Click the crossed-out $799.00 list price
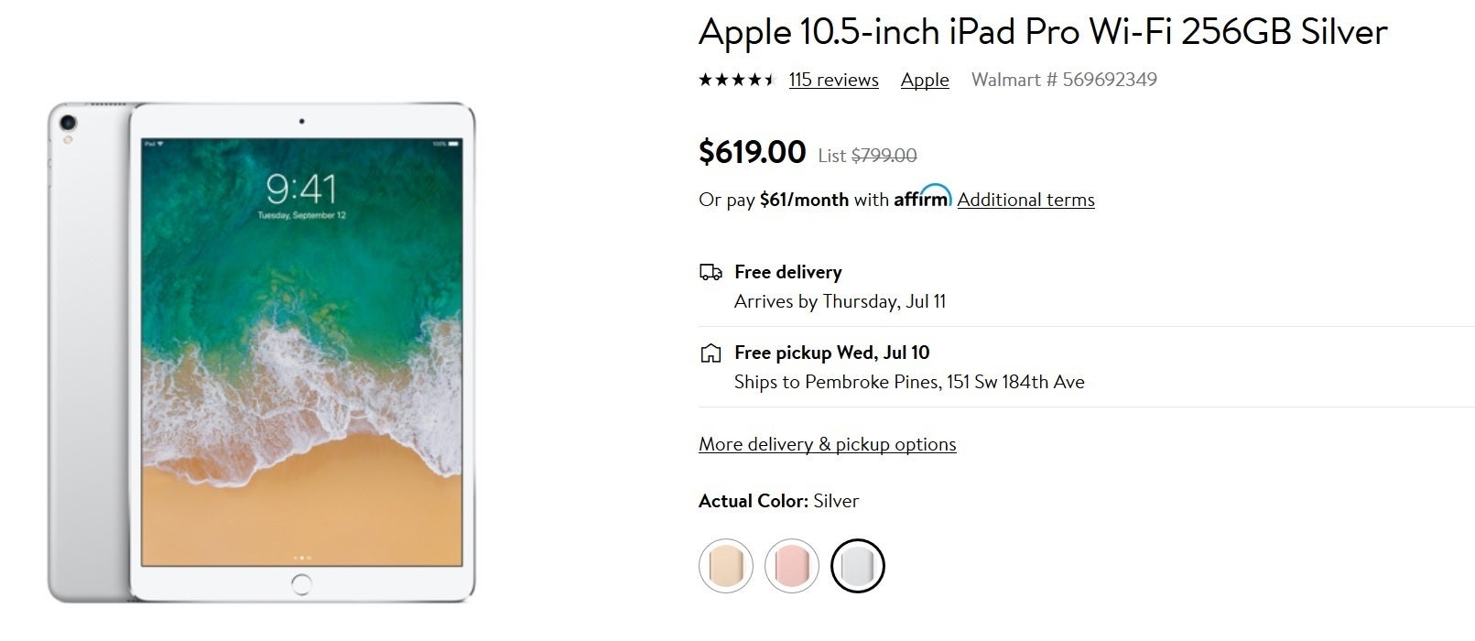This screenshot has height=641, width=1475. [884, 156]
